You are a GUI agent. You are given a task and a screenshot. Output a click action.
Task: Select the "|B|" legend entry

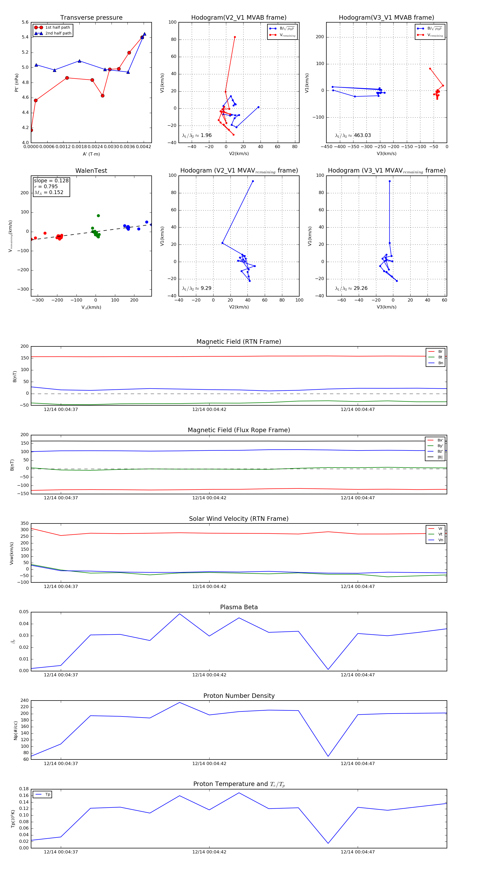tap(436, 457)
